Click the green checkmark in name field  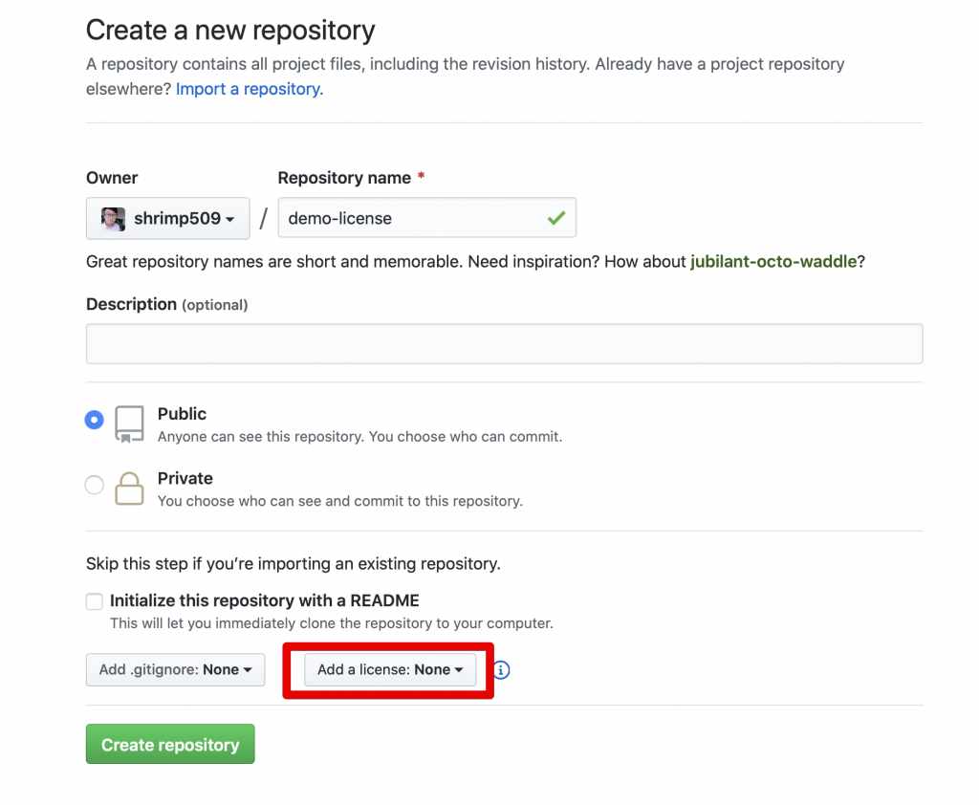(556, 218)
